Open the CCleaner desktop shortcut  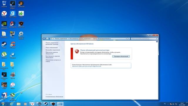pos(13,45)
